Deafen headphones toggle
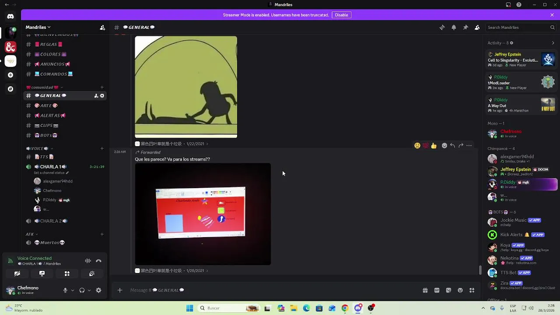 (82, 290)
